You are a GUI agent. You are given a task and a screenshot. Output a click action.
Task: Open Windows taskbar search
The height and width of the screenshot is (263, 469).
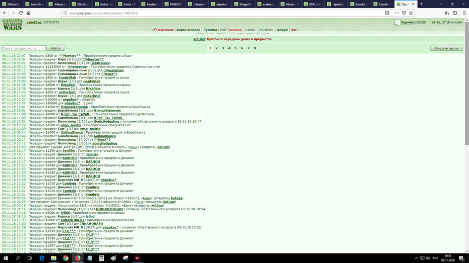click(x=17, y=258)
